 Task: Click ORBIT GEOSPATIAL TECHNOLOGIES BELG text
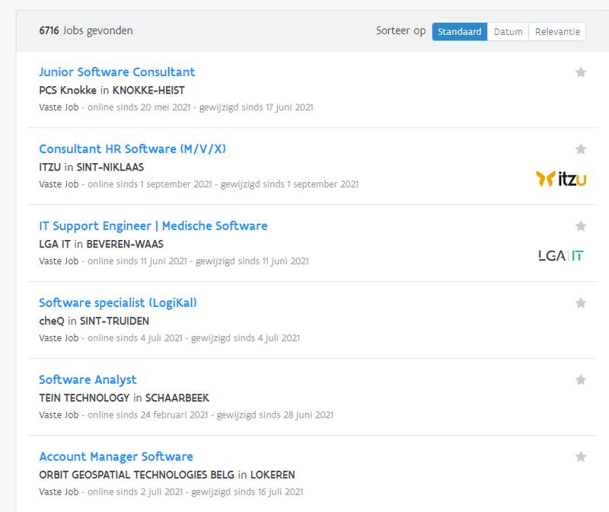pos(136,475)
